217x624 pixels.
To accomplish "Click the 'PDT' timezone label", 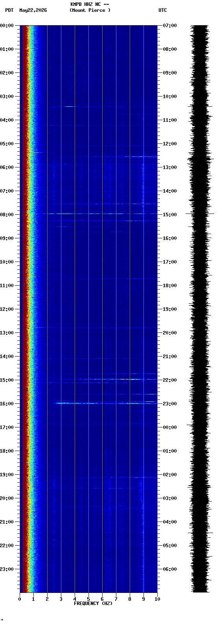I will pos(9,10).
